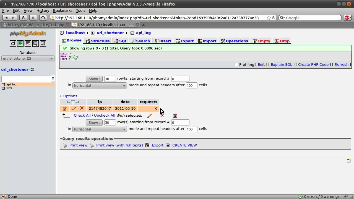
Task: Uncheck the row 2147483647 checkbox
Action: (64, 109)
